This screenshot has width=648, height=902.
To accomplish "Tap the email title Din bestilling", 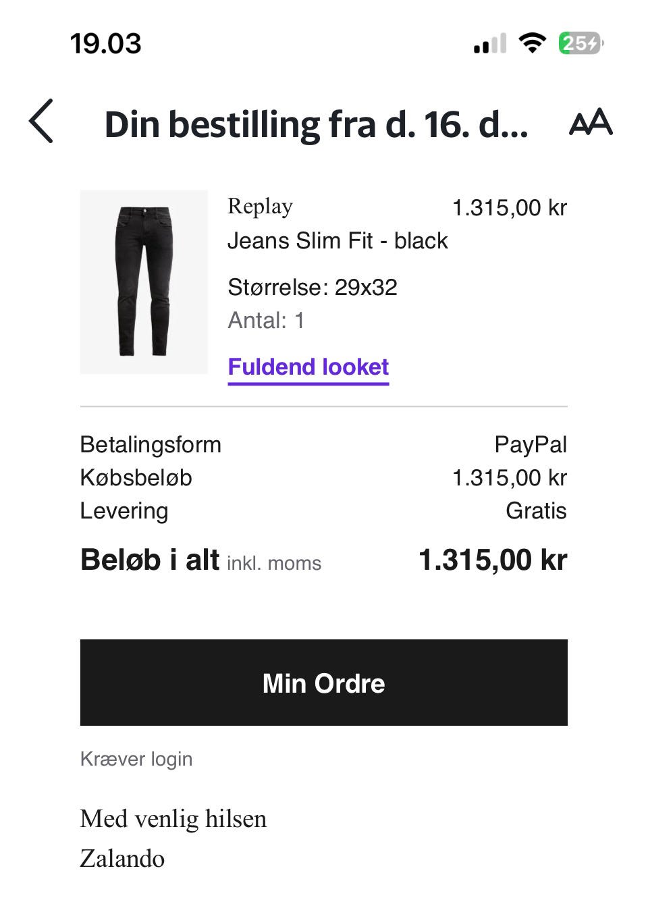I will [x=316, y=125].
